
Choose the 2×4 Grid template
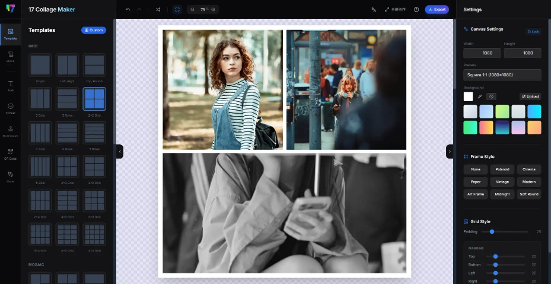(x=40, y=201)
